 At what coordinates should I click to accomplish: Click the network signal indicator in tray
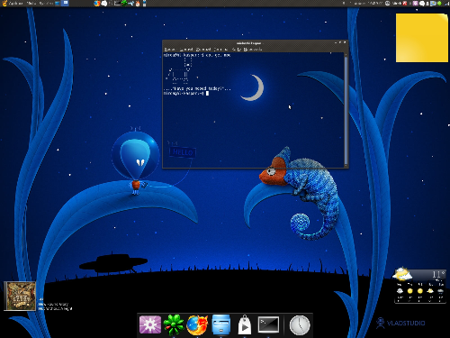click(446, 4)
